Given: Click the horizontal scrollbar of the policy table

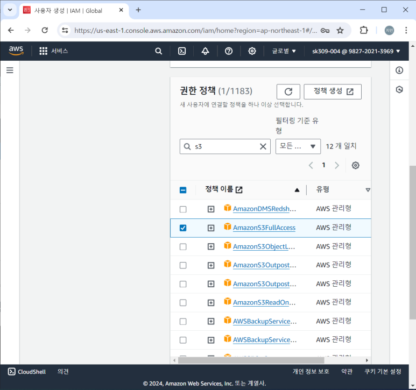Looking at the screenshot, I should point(251,360).
